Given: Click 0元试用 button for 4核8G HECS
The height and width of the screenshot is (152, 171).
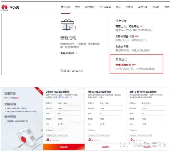Looking at the screenshot, I should pos(105,147).
